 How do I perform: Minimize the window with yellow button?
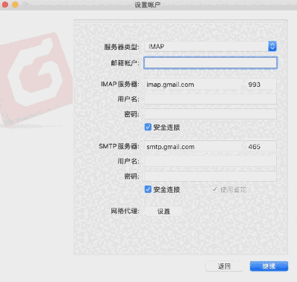click(x=15, y=4)
